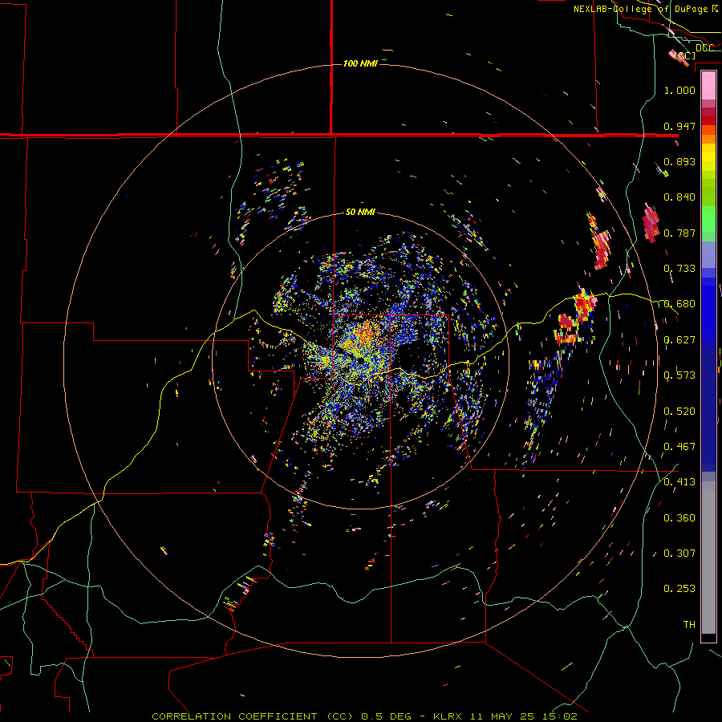Click the 0.413 scale value
The width and height of the screenshot is (722, 722).
[679, 482]
